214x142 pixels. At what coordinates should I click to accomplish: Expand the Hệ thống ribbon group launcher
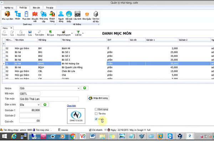coord(98,24)
